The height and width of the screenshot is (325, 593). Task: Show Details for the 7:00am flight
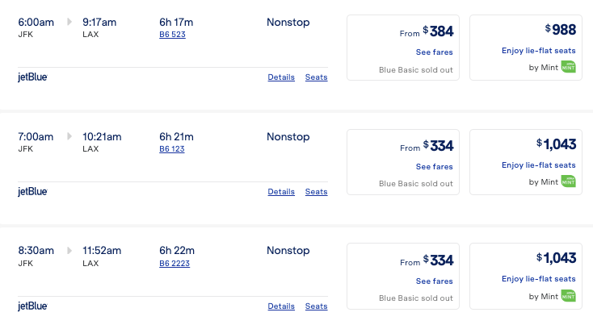pos(281,192)
